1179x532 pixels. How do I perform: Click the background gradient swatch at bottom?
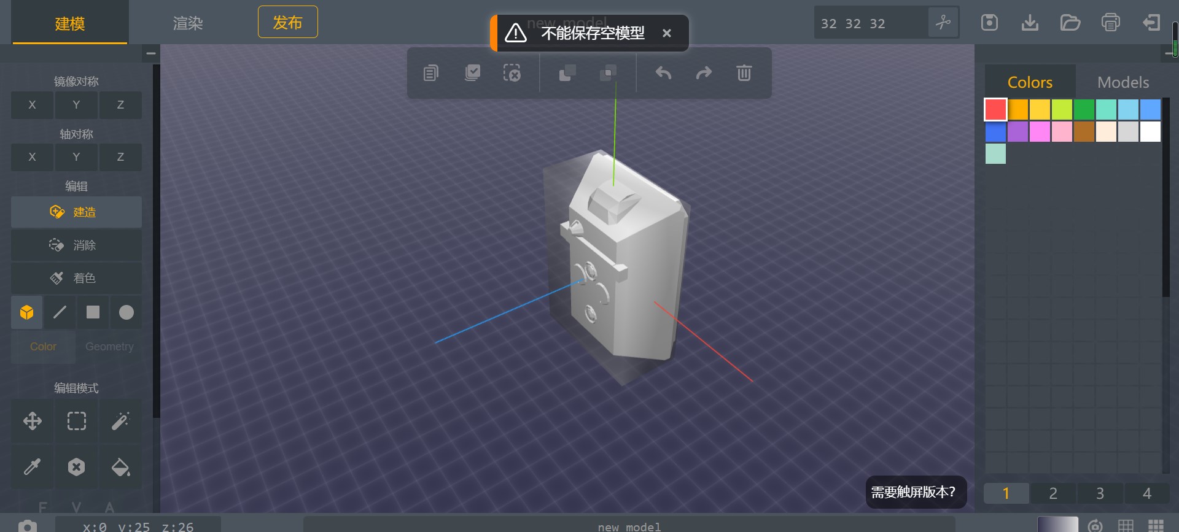pyautogui.click(x=1057, y=525)
